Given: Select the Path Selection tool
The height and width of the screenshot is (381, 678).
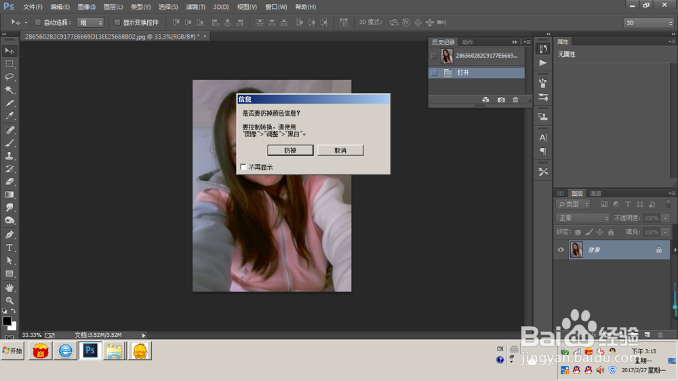Looking at the screenshot, I should click(x=9, y=261).
